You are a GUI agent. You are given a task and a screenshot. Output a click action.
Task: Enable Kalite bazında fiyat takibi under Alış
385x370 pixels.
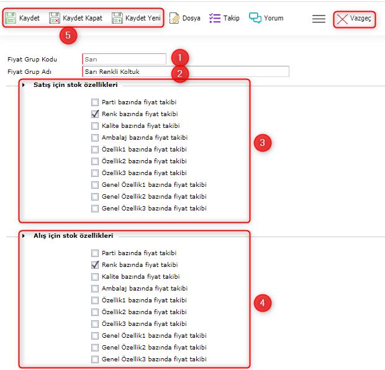[94, 277]
